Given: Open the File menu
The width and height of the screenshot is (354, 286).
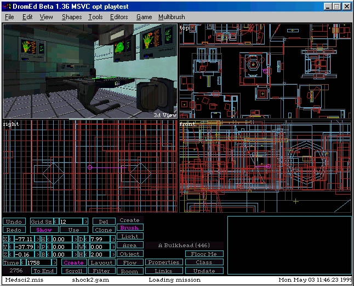Looking at the screenshot, I should (x=9, y=17).
